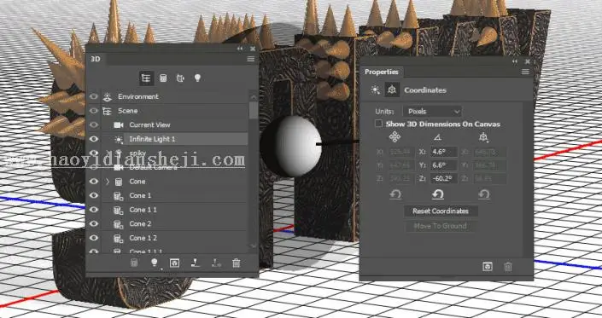The height and width of the screenshot is (318, 602).
Task: Reset the position values with the undo arrow
Action: (395, 194)
